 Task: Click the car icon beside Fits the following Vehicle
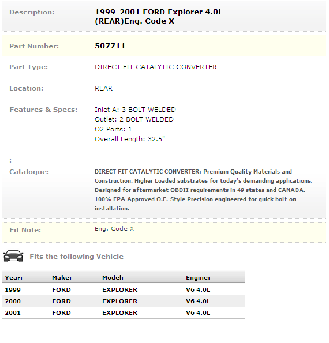[x=13, y=256]
